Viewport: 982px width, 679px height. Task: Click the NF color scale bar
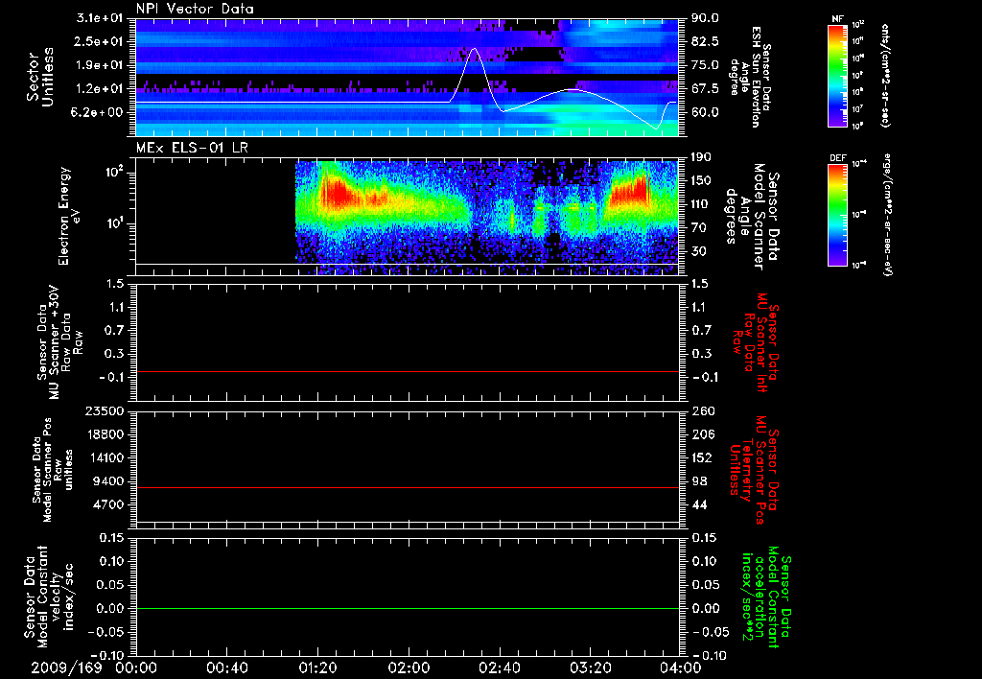tap(837, 75)
